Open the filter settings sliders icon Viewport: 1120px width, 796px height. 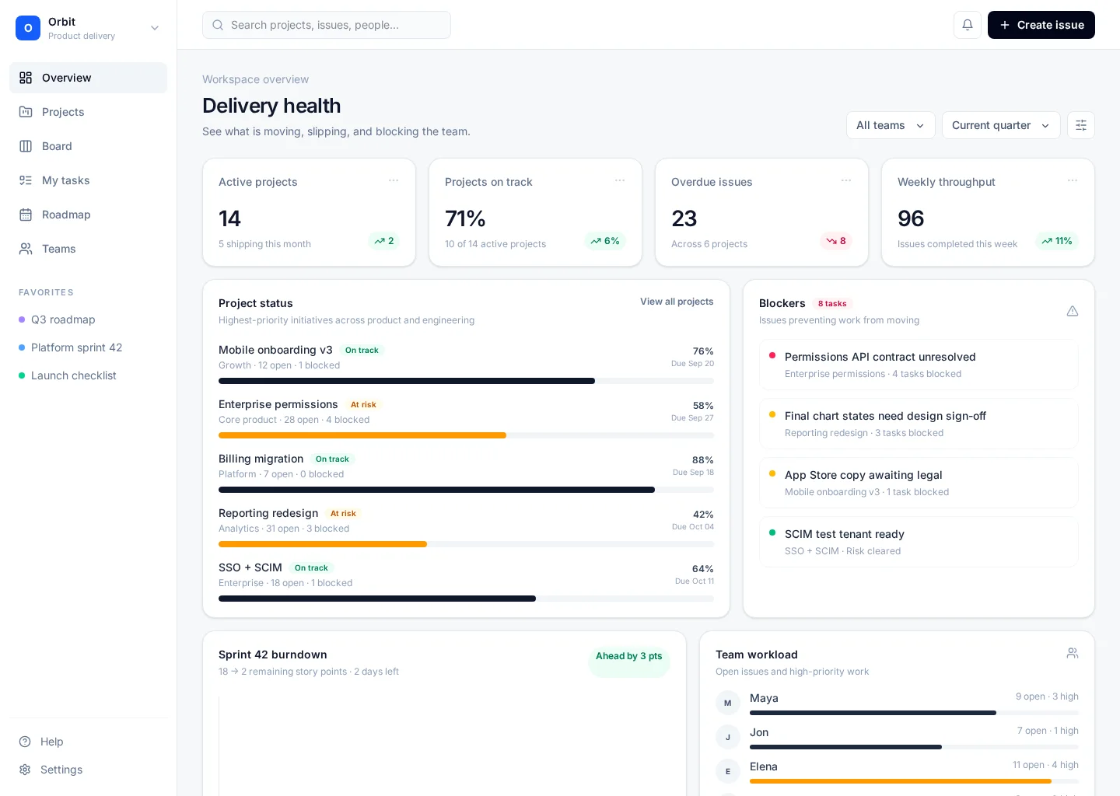point(1081,125)
